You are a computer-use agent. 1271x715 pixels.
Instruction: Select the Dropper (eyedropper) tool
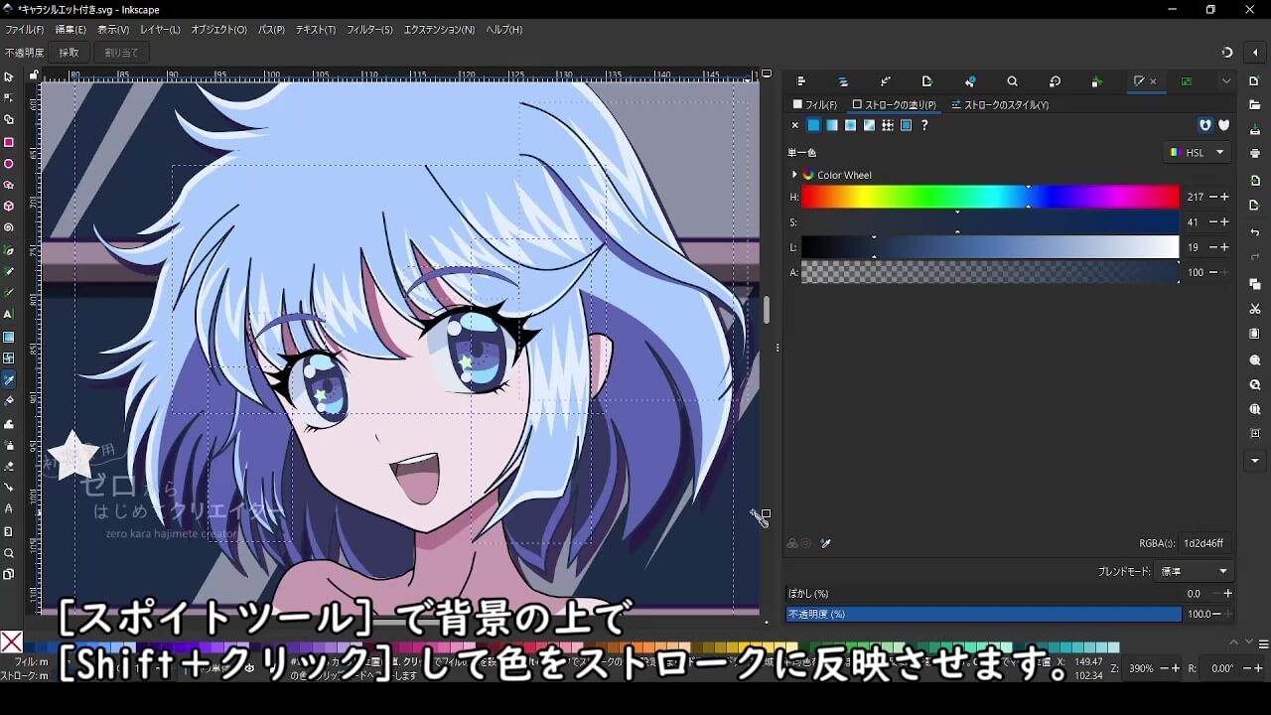[x=9, y=380]
